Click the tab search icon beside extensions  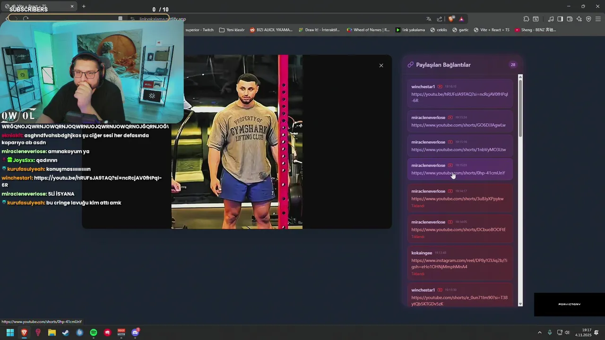point(536,19)
